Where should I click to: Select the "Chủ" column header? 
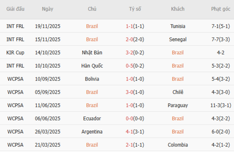(x=92, y=9)
